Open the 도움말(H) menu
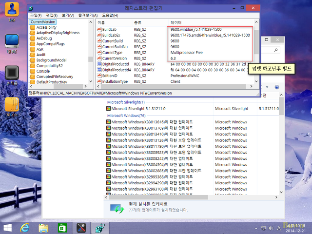 tap(110, 15)
